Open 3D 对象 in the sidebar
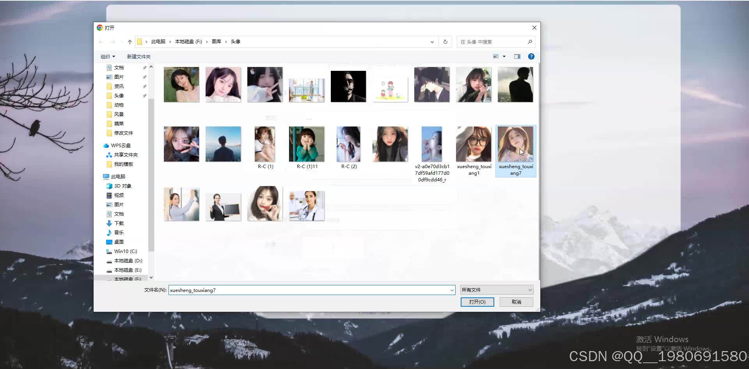The height and width of the screenshot is (369, 749). 122,186
